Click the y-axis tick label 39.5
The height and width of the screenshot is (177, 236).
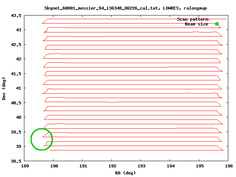16,132
